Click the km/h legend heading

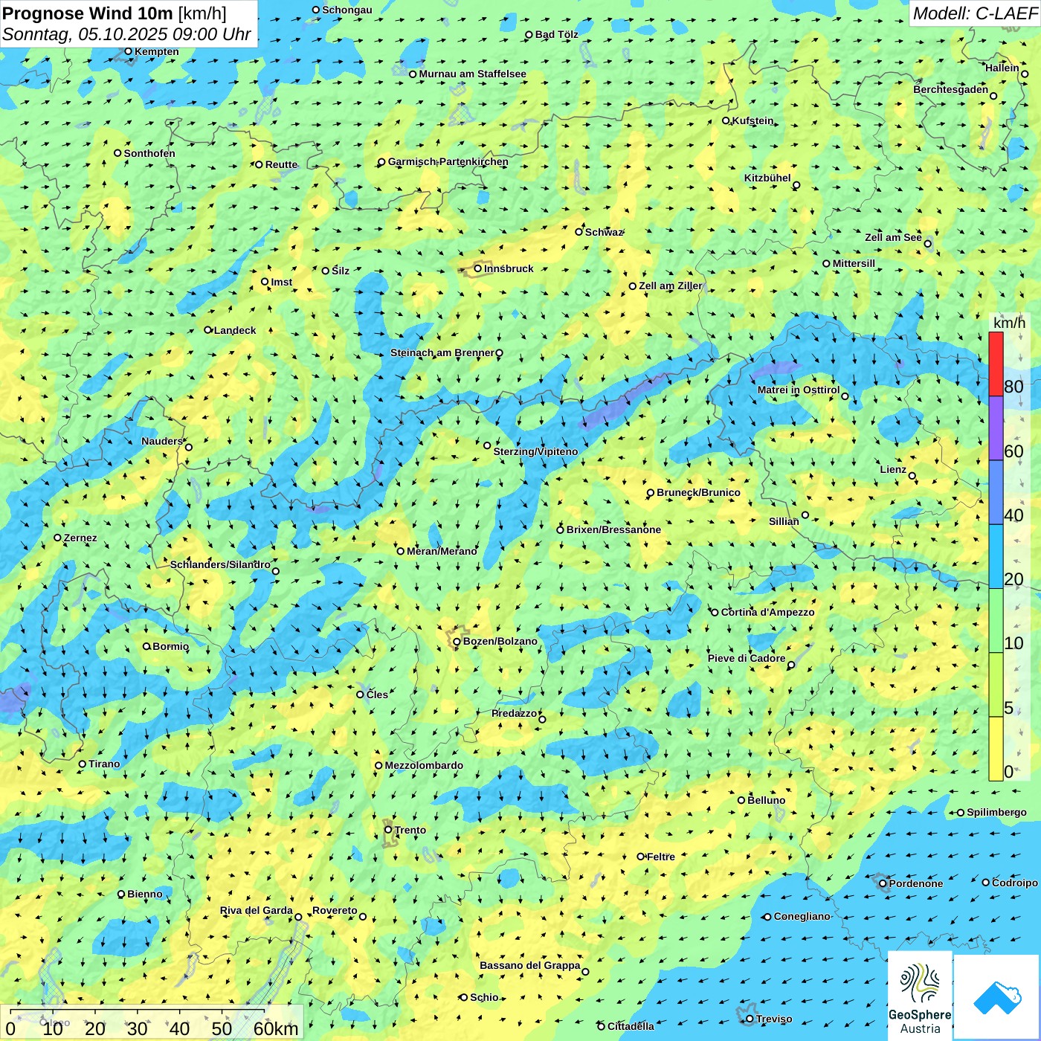click(x=1009, y=323)
